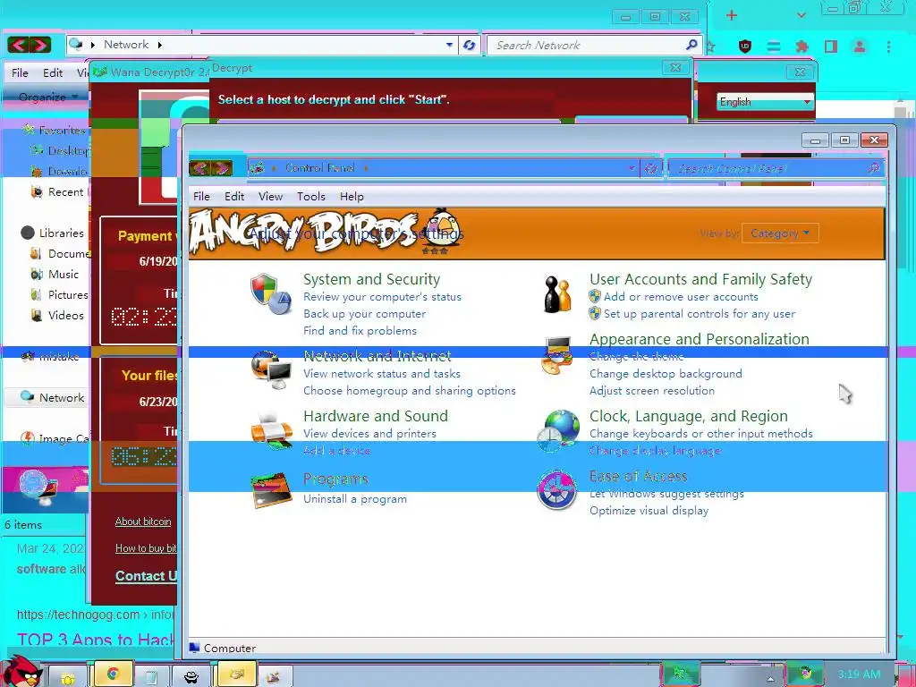Click Find and fix problems link
The width and height of the screenshot is (916, 687).
coord(360,331)
